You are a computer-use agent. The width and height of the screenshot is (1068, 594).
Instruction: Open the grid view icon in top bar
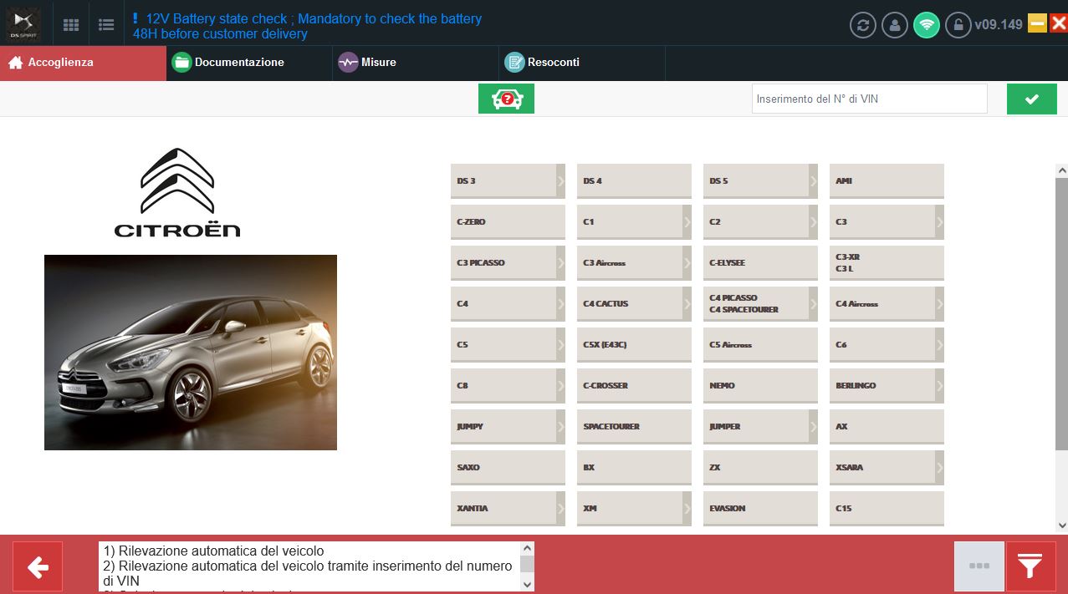point(72,25)
